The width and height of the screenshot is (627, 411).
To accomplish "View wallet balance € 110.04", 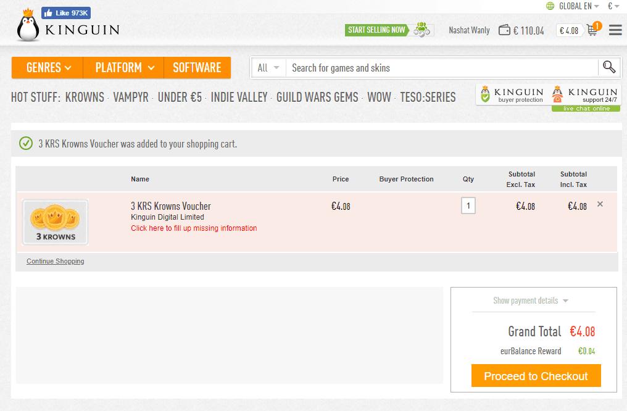I will click(529, 31).
